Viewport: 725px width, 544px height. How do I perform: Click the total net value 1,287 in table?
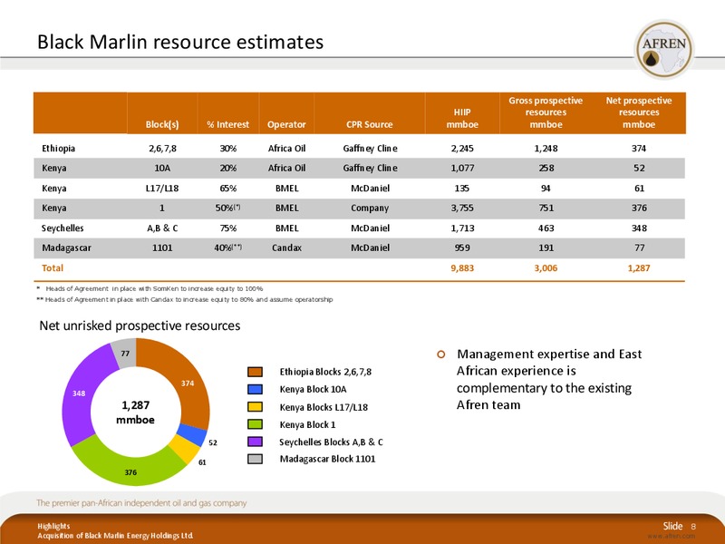[639, 267]
